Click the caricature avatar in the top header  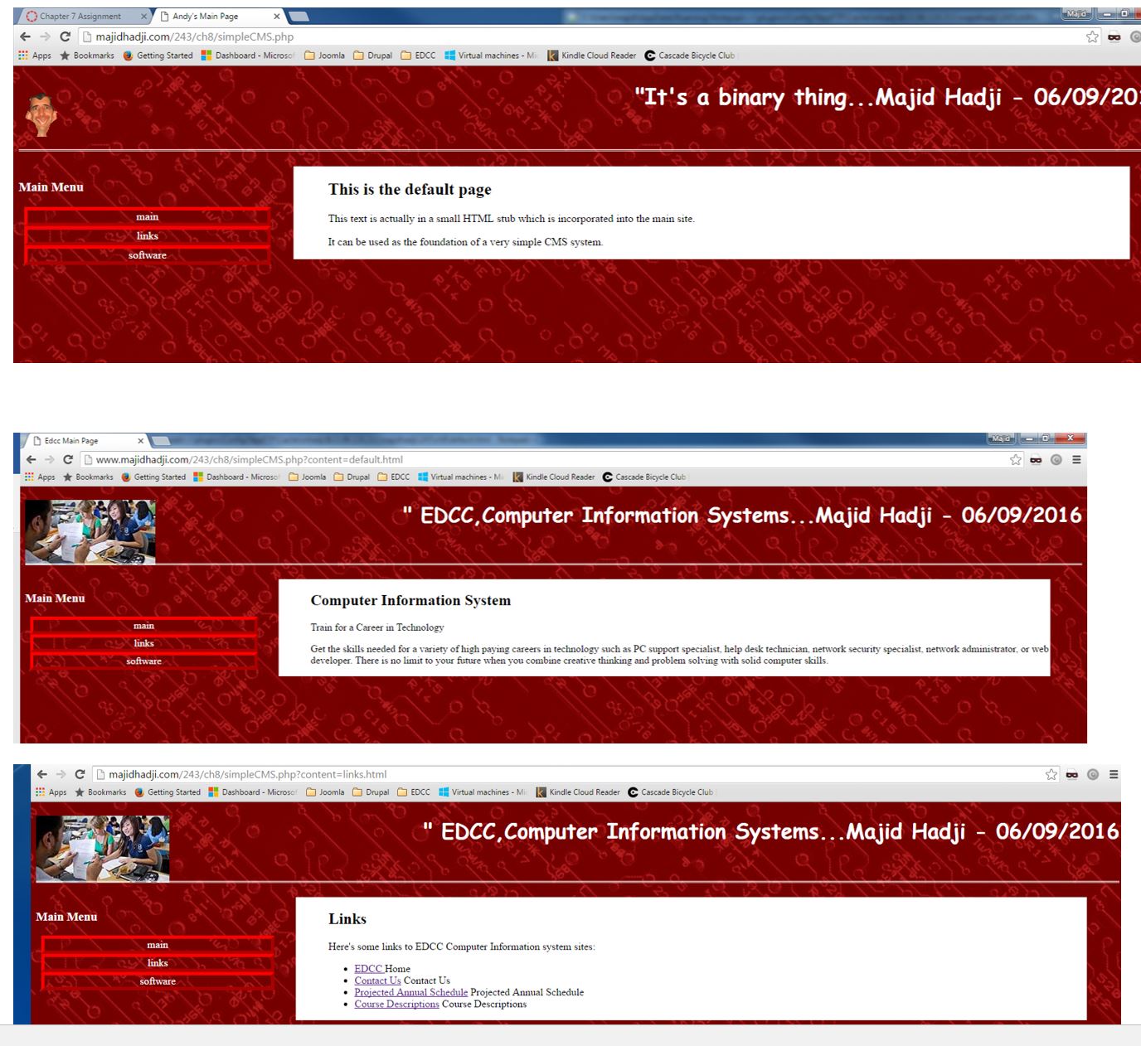41,114
